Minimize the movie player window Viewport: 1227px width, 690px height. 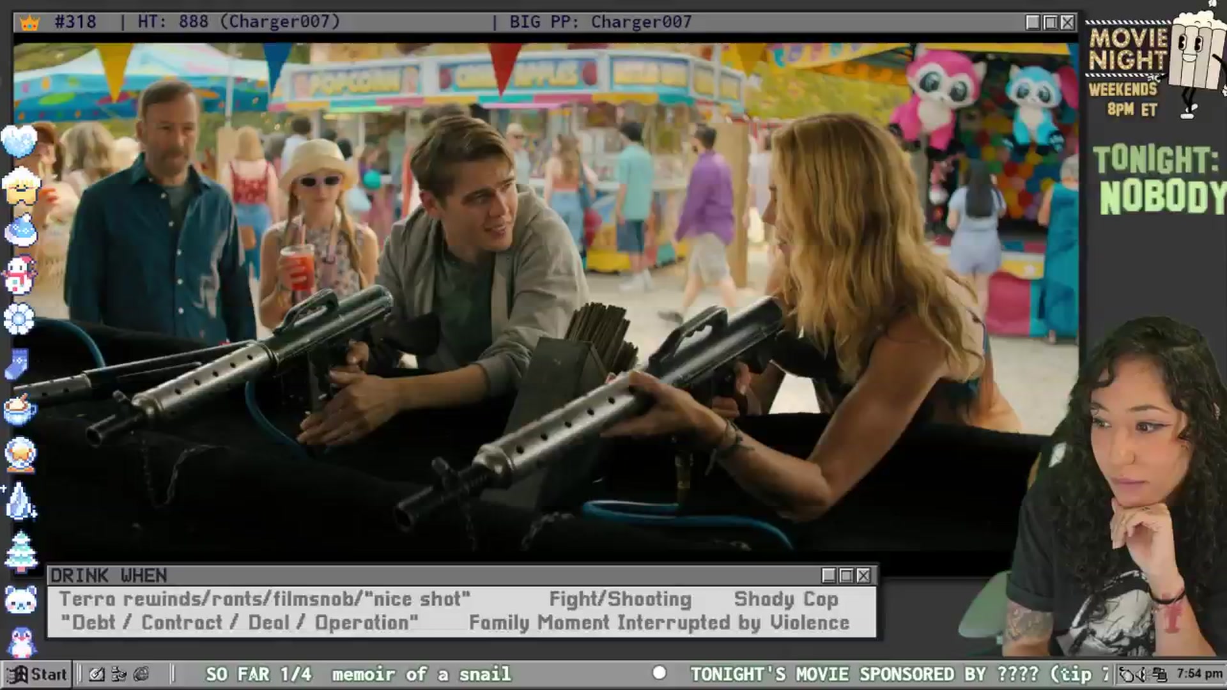click(x=1033, y=22)
